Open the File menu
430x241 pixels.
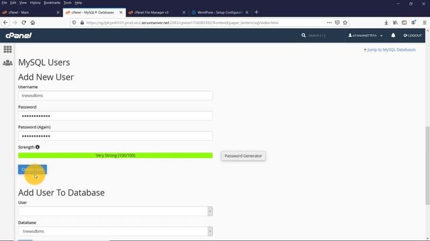point(4,3)
